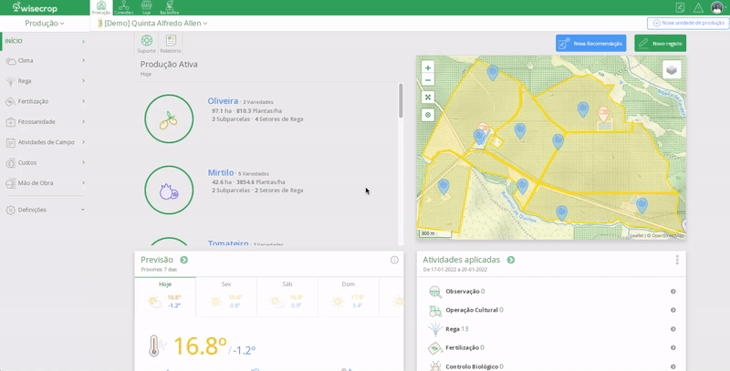Open the Backoffice top tab
The height and width of the screenshot is (371, 730).
169,7
